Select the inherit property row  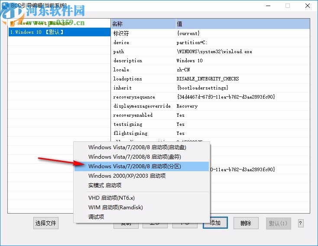pyautogui.click(x=210, y=88)
